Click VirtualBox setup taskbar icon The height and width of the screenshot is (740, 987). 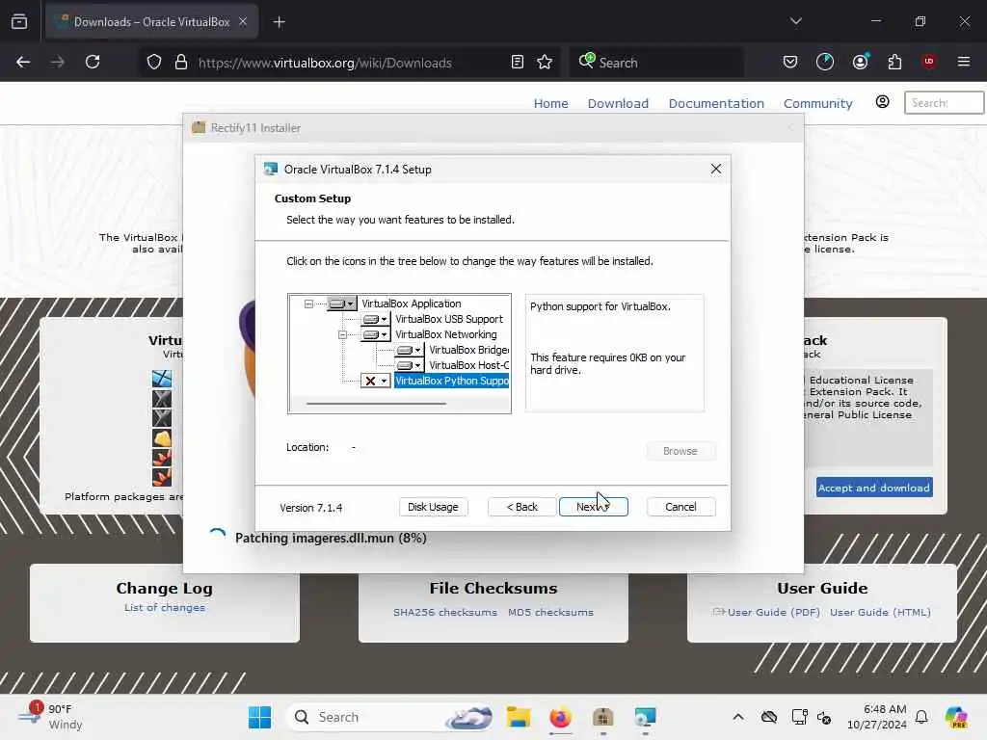pos(645,717)
